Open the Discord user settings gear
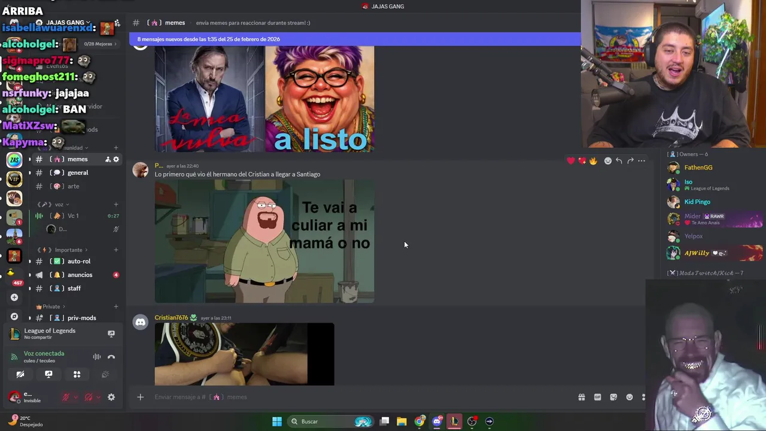This screenshot has height=431, width=766. pos(111,397)
